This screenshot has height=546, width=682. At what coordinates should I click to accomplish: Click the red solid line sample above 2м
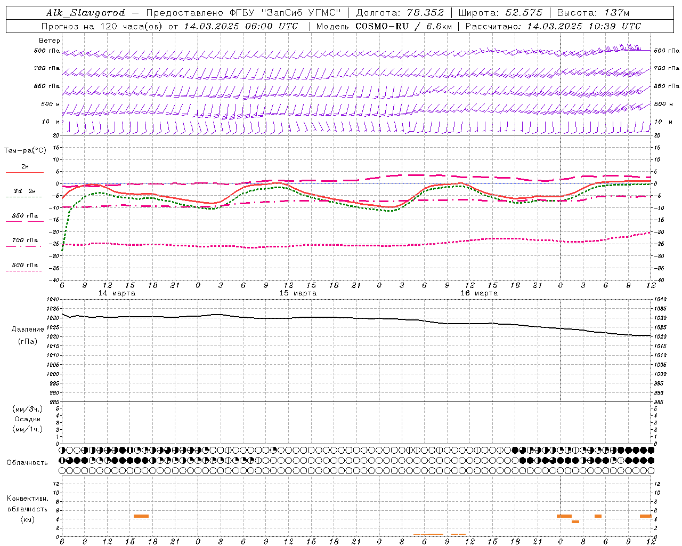25,173
